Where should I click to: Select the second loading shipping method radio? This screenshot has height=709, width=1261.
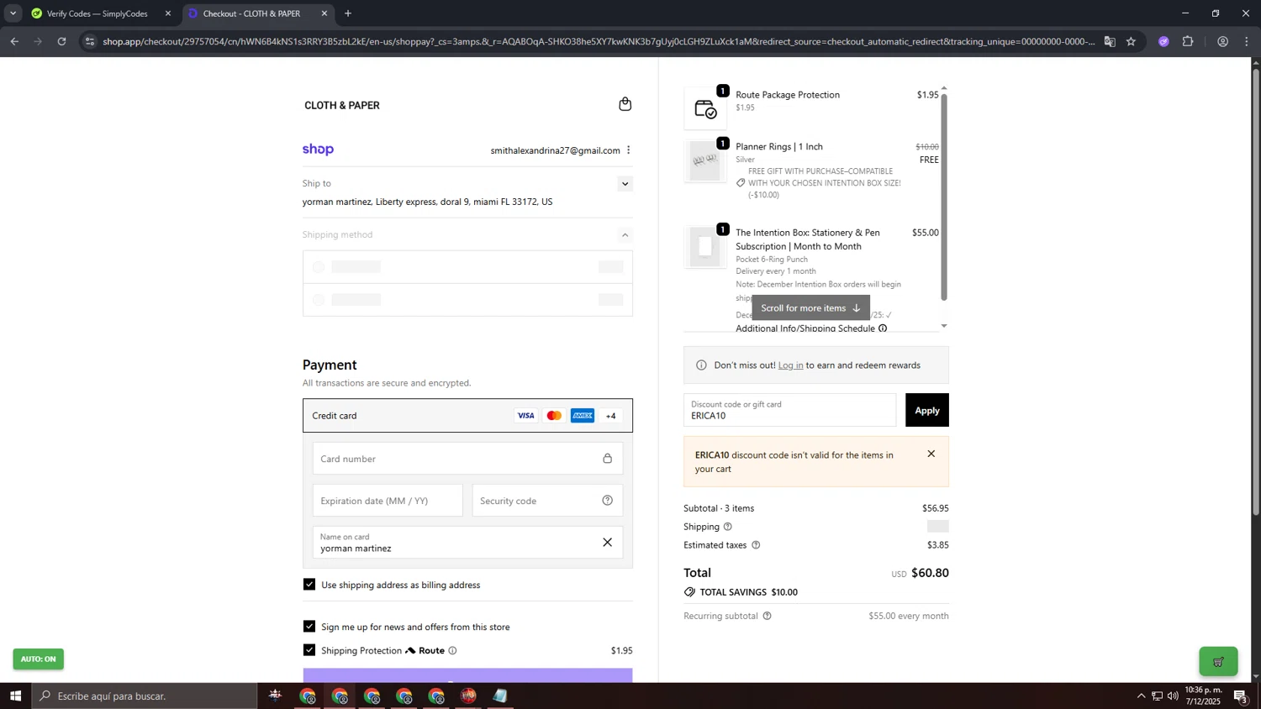(319, 300)
